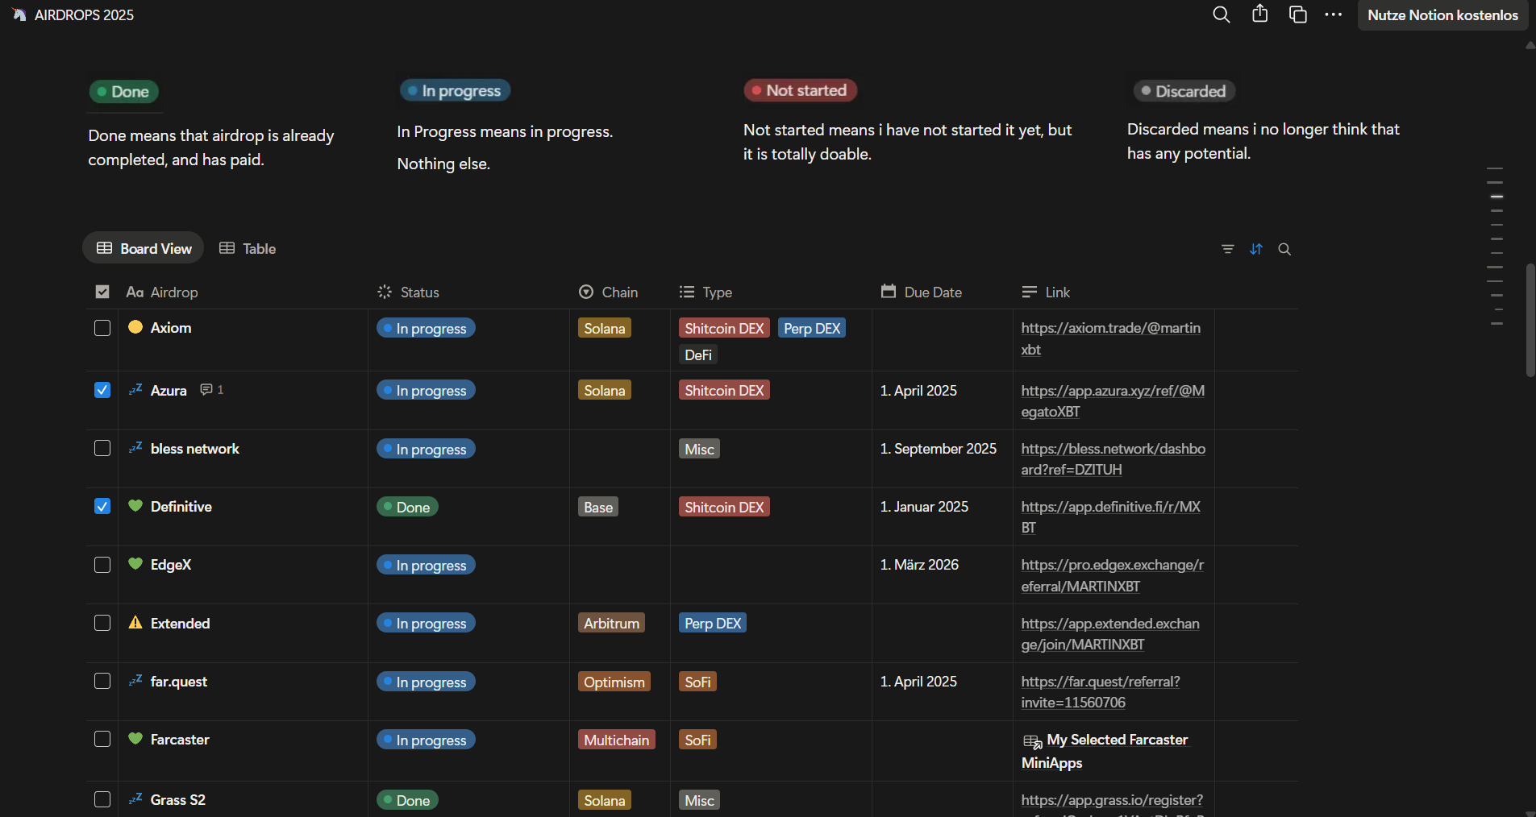Open Extended's Arbitrum chain selector
The width and height of the screenshot is (1536, 817).
click(x=611, y=623)
